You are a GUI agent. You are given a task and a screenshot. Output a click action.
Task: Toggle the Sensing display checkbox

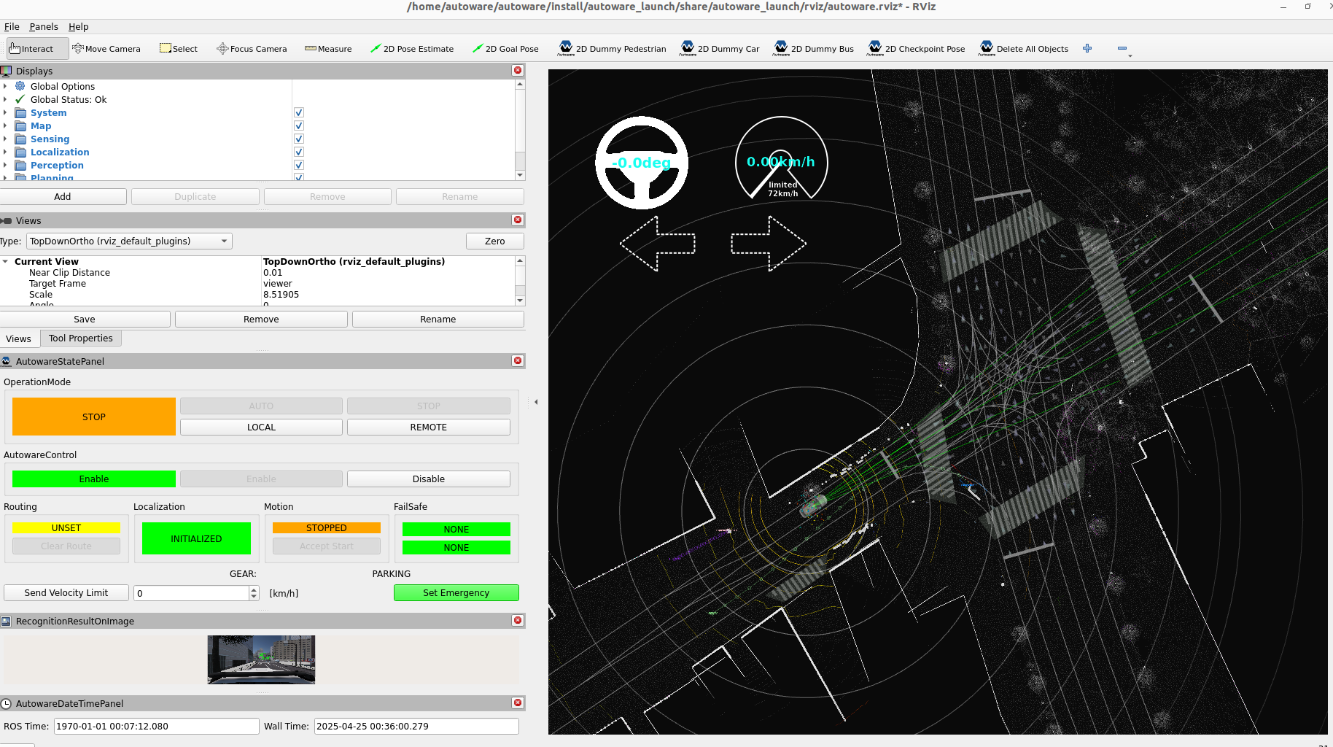pyautogui.click(x=299, y=139)
